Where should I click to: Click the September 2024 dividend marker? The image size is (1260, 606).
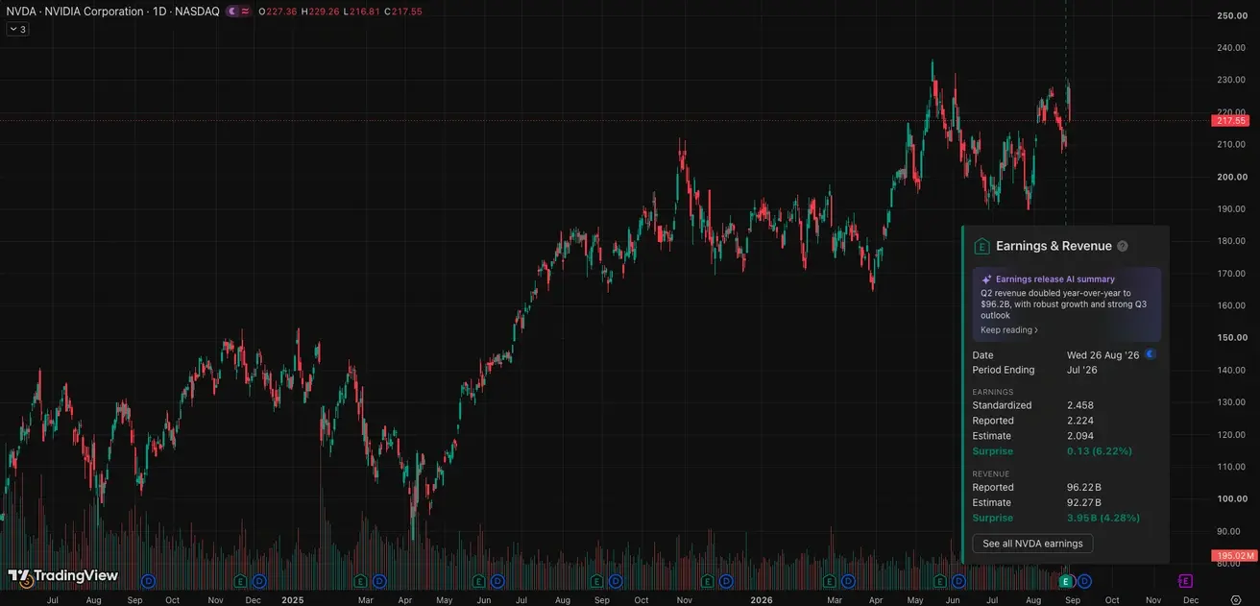(x=148, y=581)
